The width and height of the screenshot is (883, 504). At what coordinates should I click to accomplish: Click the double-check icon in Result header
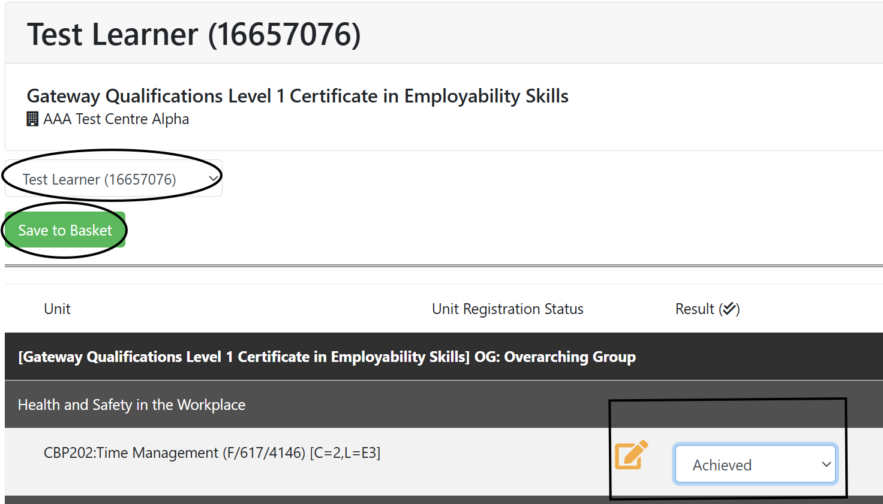point(729,309)
